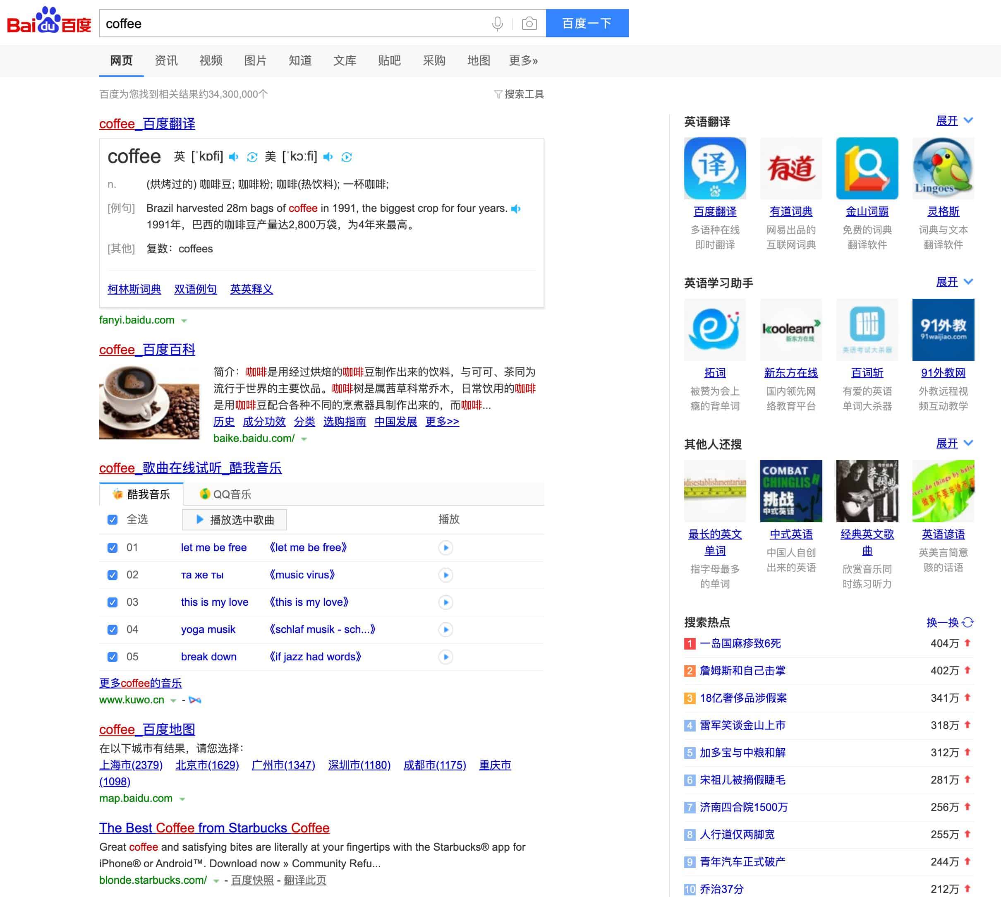Click icon next to www.kuwo.cn
This screenshot has width=1001, height=897.
point(195,700)
